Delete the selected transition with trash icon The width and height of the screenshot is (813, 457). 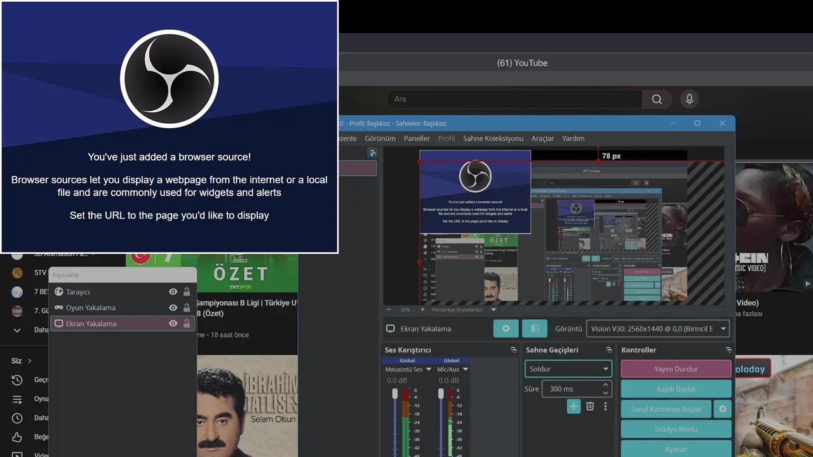[x=590, y=406]
